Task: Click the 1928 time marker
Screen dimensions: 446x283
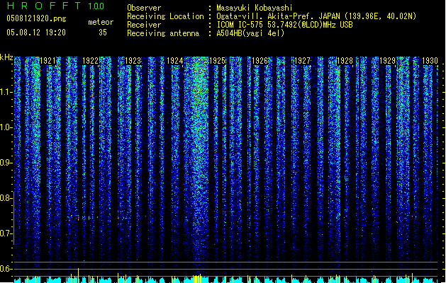Action: pos(345,61)
